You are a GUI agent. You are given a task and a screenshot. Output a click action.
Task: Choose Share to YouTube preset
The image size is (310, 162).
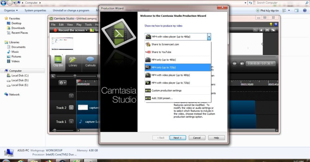point(178,52)
